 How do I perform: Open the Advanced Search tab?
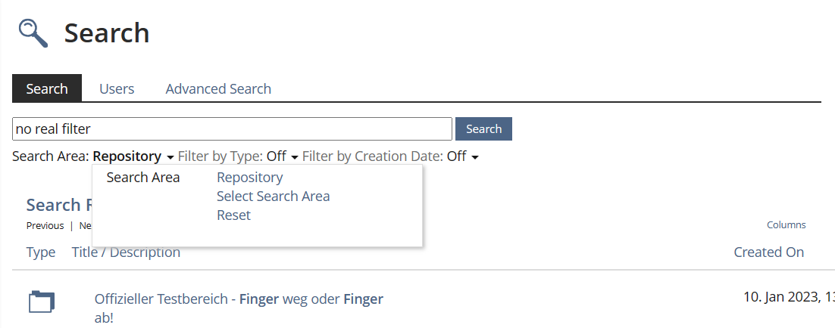pyautogui.click(x=218, y=89)
